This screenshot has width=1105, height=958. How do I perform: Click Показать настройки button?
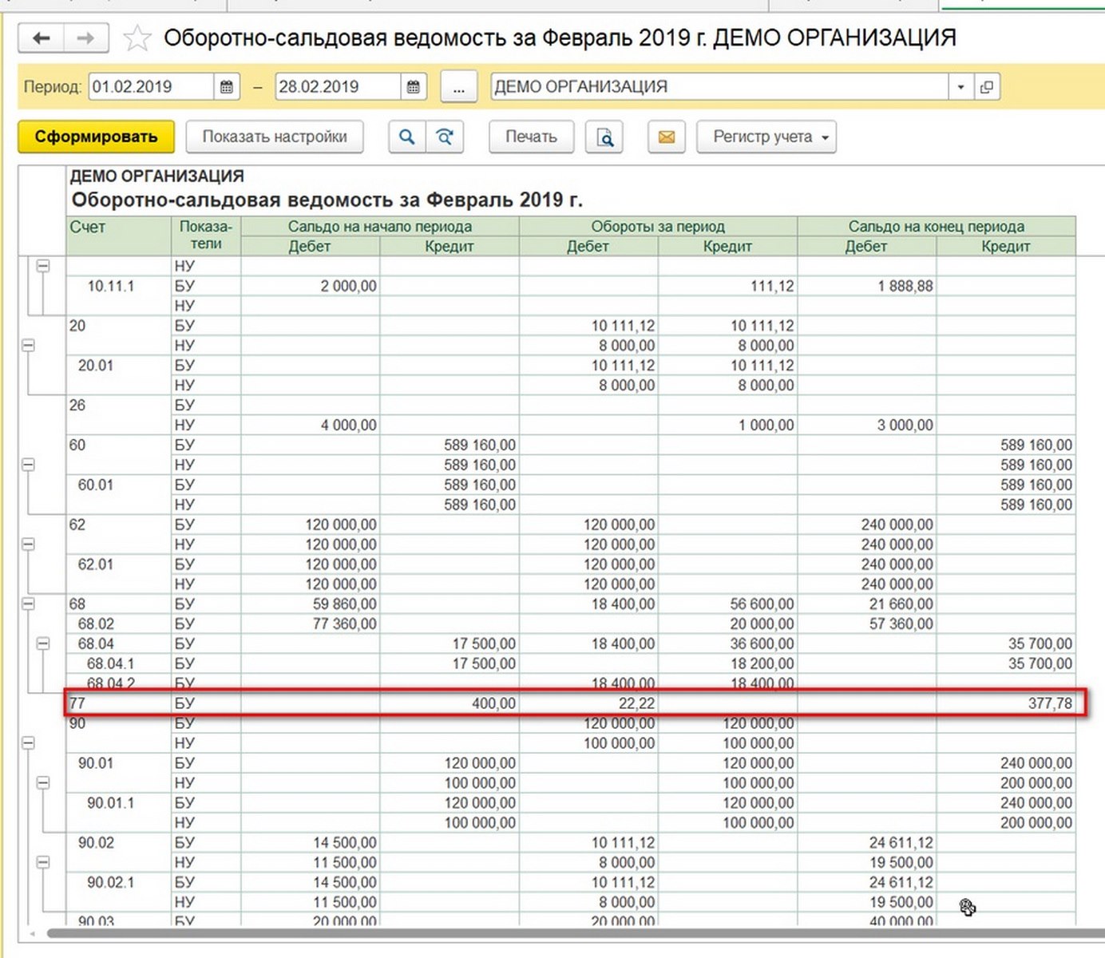[x=274, y=137]
